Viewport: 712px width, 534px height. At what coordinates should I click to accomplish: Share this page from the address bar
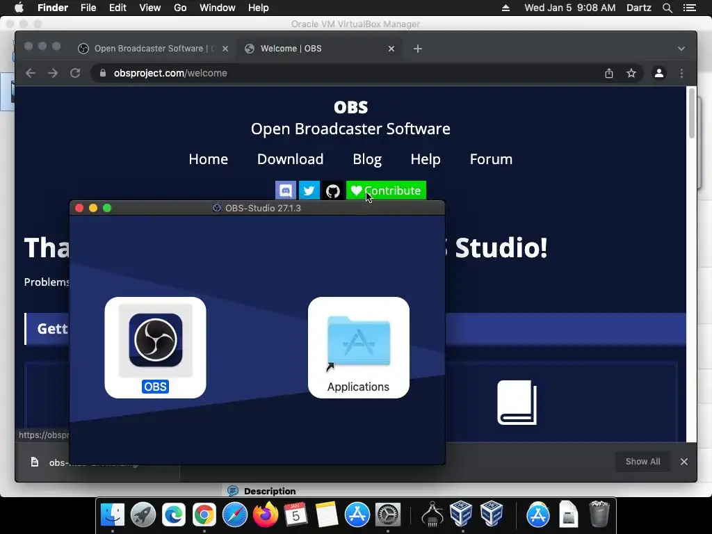(x=609, y=73)
